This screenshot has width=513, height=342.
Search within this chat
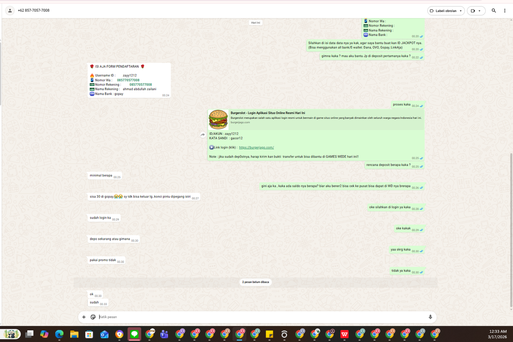[x=494, y=11]
